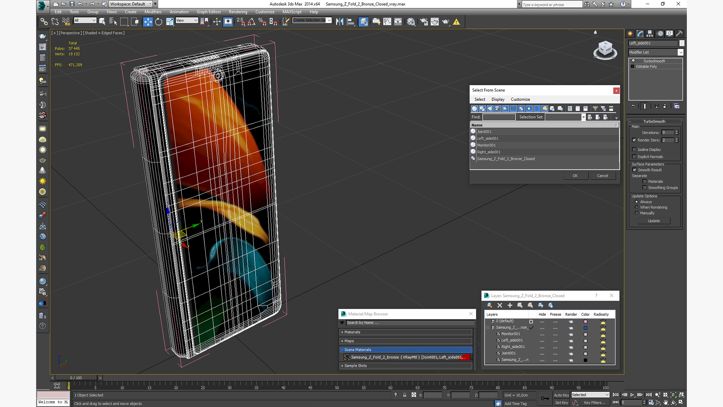This screenshot has width=723, height=407.
Task: Click the color swatch in Monitor001 layer row
Action: [x=585, y=334]
